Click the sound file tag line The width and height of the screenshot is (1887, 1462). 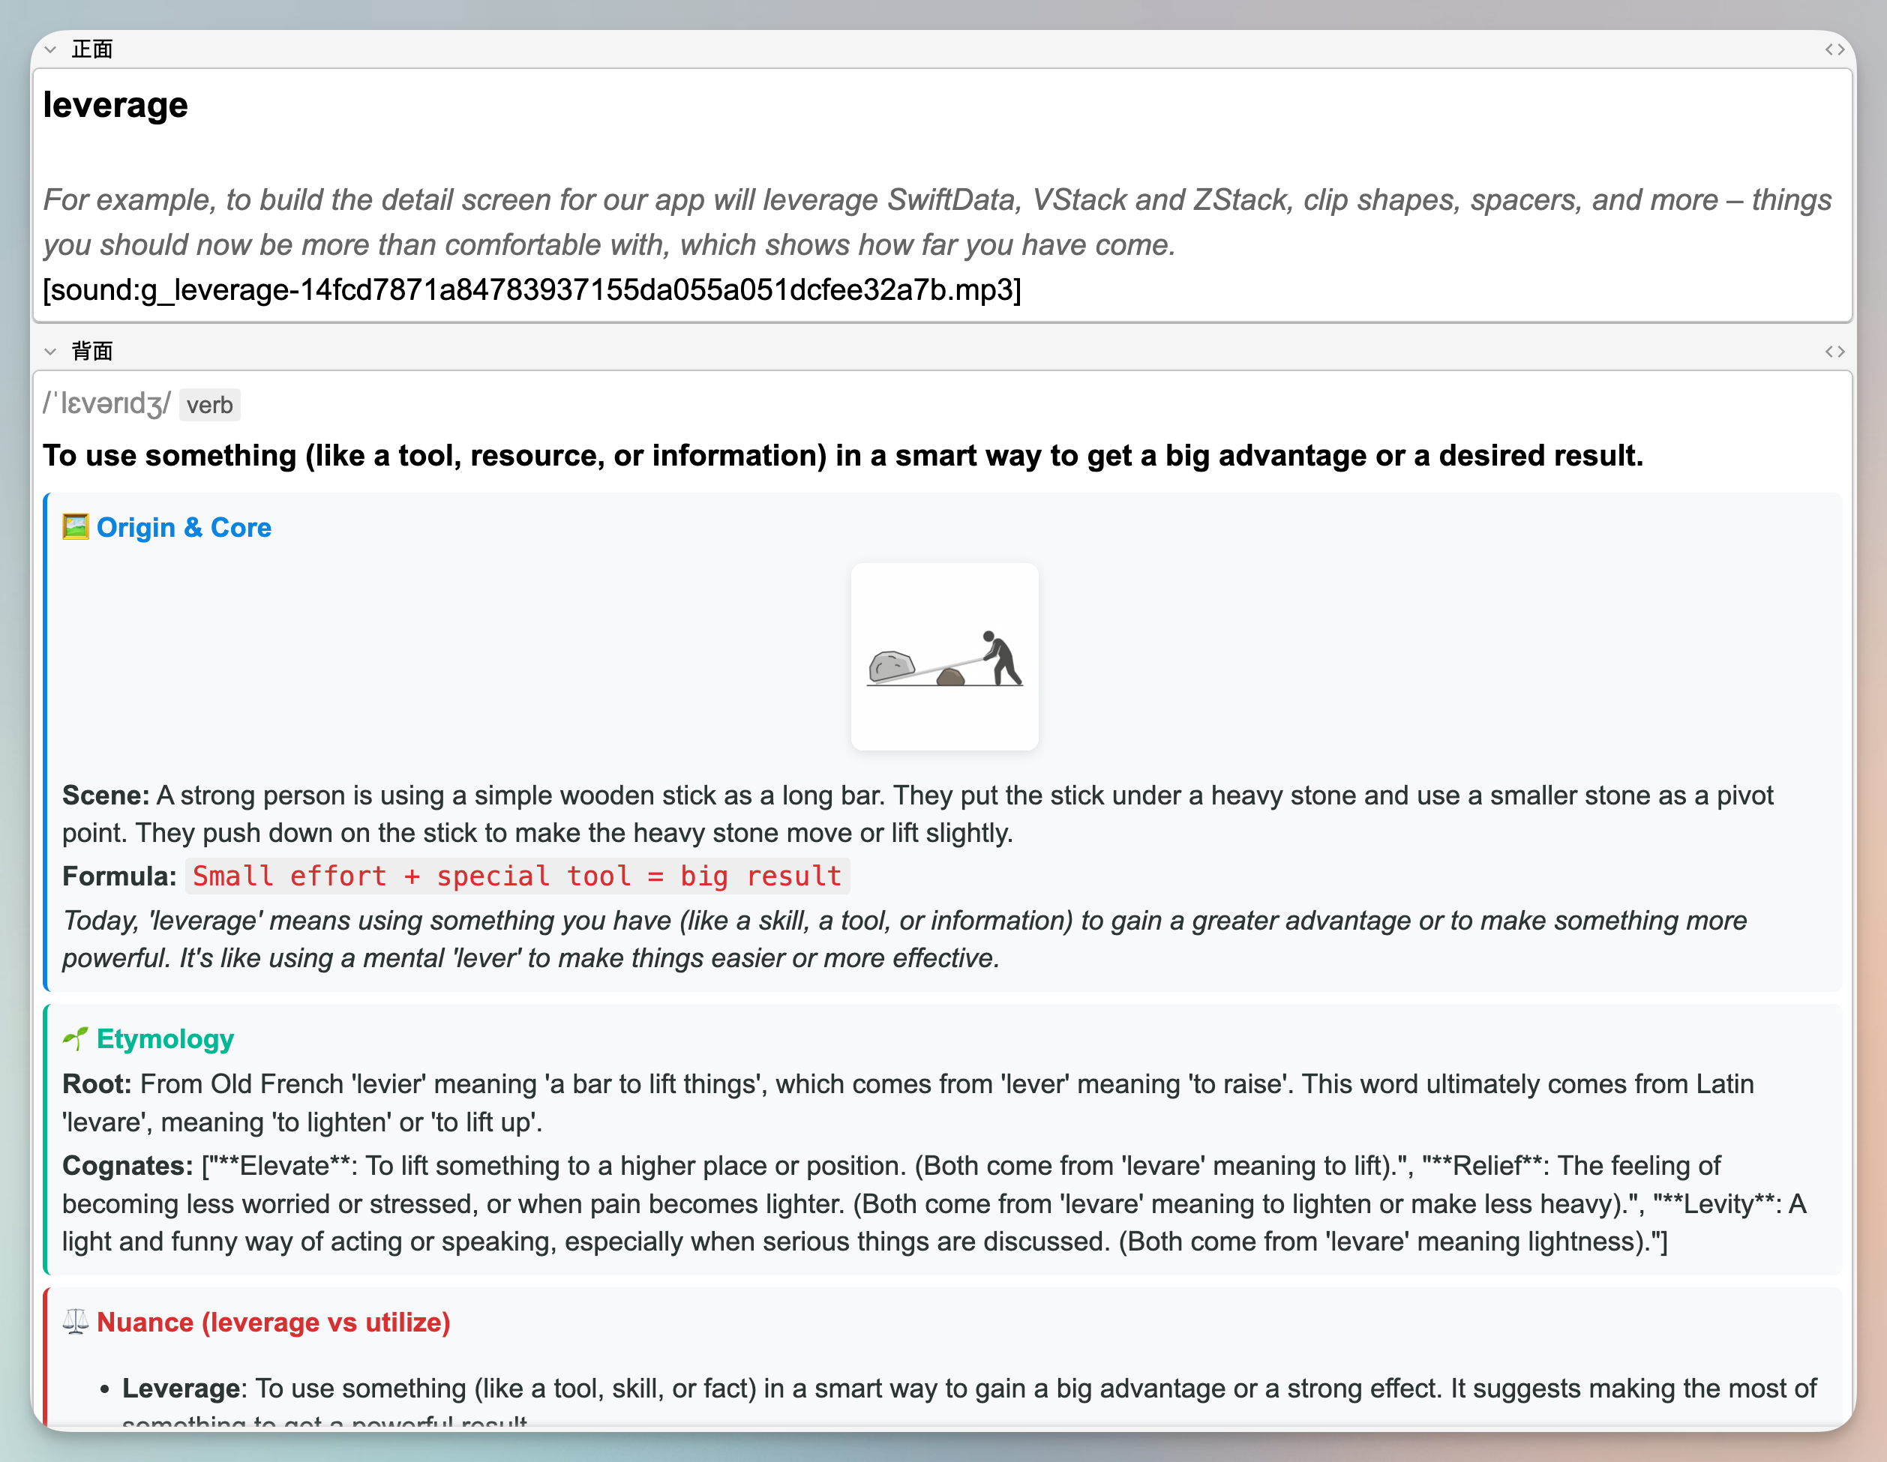click(x=531, y=290)
